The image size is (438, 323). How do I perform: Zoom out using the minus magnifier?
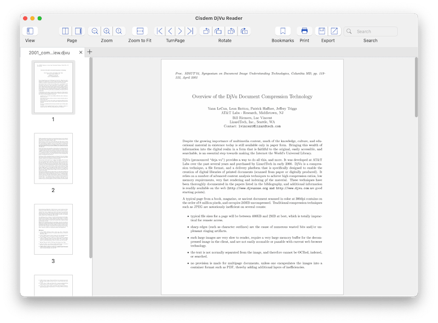click(x=95, y=31)
